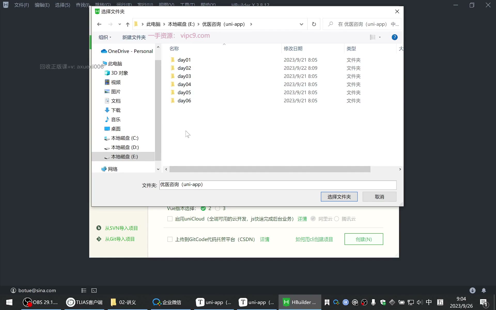Open 网络 network location
Viewport: 496px width, 310px height.
pyautogui.click(x=110, y=169)
